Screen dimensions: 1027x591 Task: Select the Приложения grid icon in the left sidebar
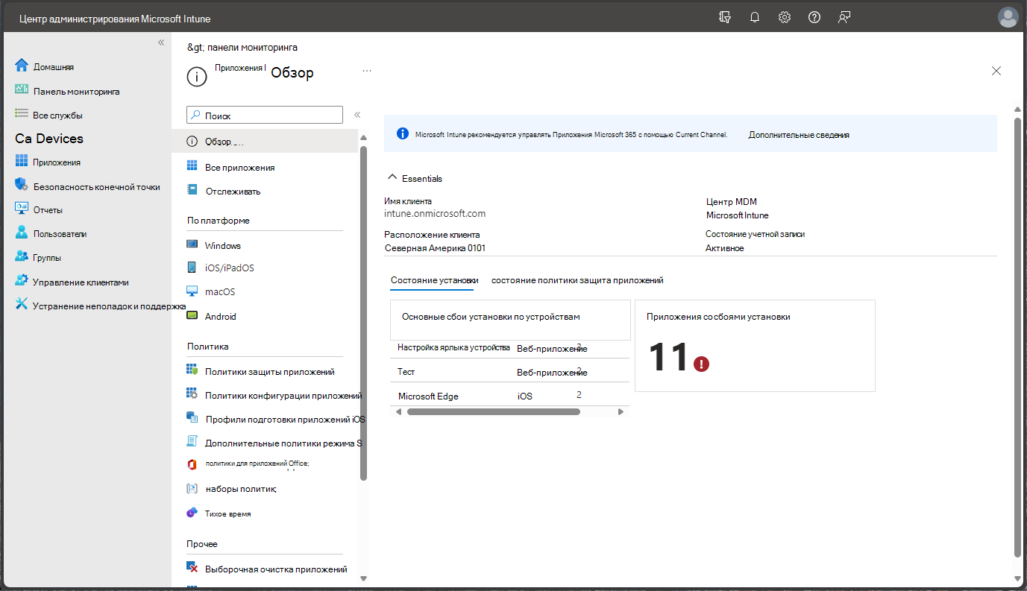(x=21, y=162)
